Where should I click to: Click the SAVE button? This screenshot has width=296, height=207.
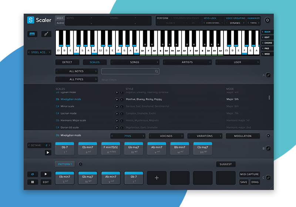click(244, 182)
